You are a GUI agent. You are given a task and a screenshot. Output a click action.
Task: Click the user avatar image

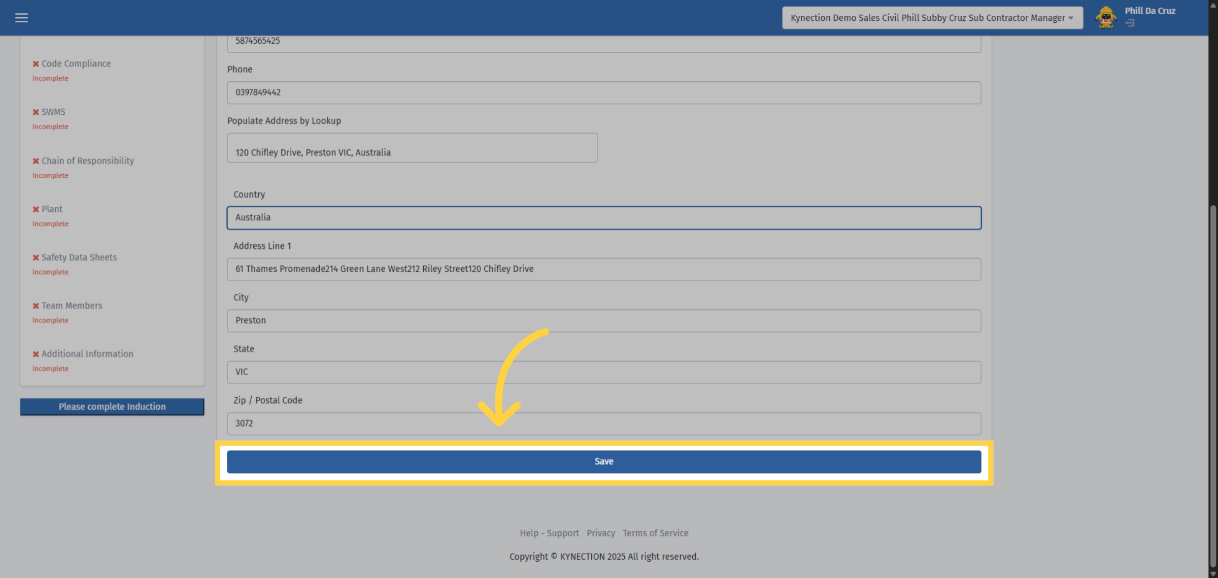[1106, 18]
